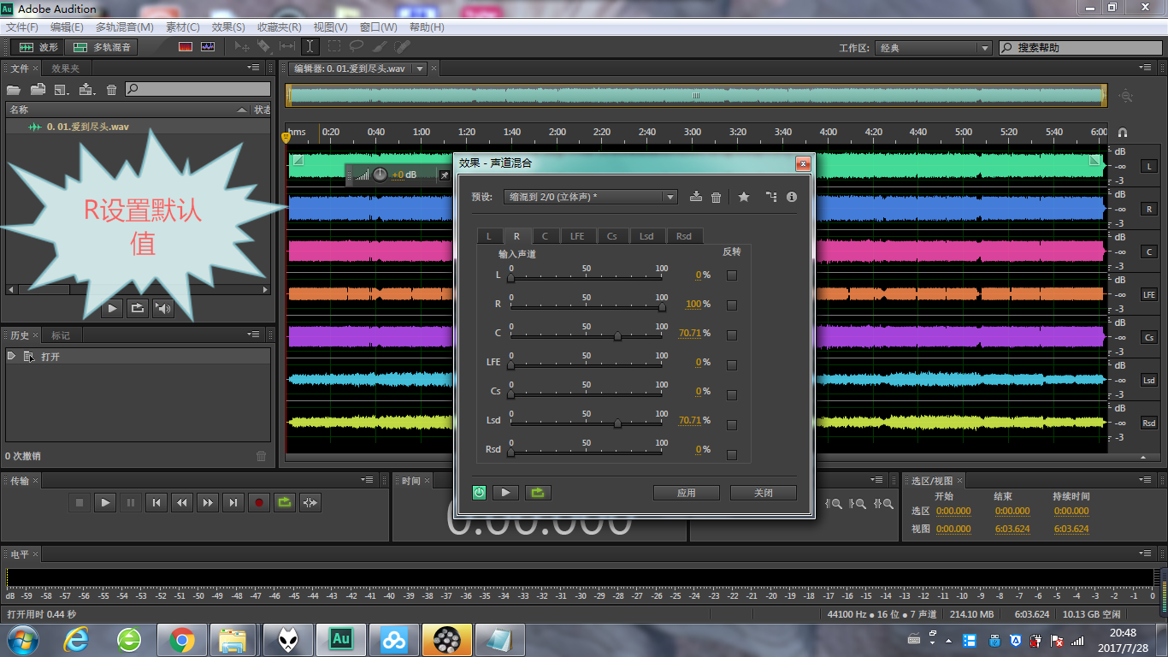Check Invert box for Lsd input channel
This screenshot has height=657, width=1168.
point(731,423)
